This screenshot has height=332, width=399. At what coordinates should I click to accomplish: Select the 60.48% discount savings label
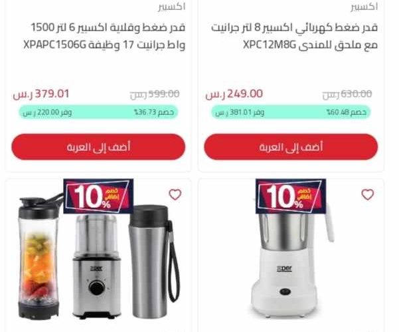point(291,112)
